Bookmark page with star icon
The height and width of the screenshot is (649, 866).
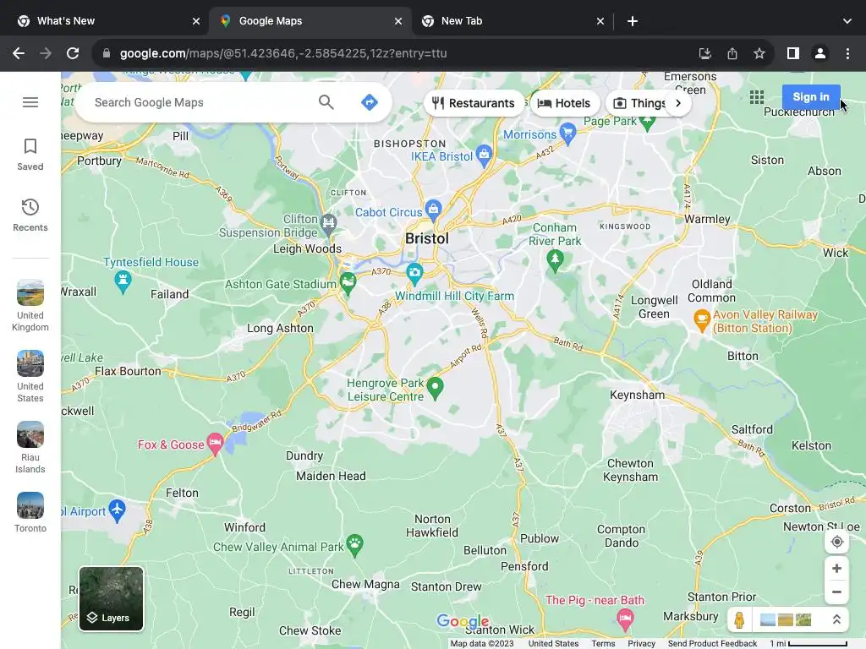pos(759,53)
